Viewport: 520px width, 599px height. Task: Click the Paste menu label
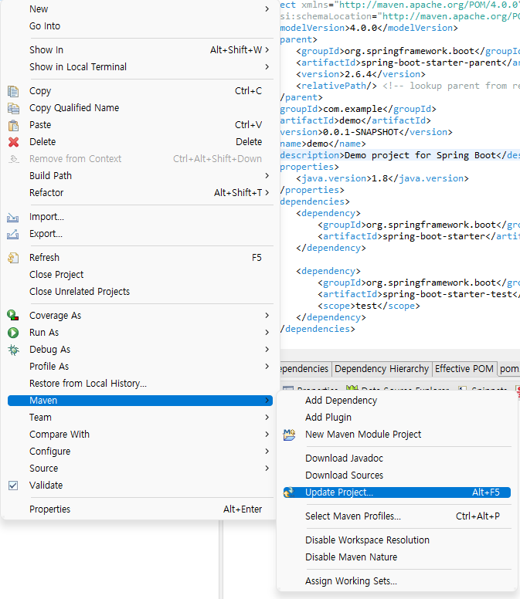tap(40, 125)
